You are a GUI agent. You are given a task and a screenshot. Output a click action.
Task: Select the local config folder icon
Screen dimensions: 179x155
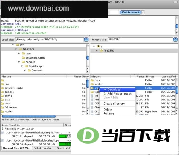pyautogui.click(x=2, y=96)
